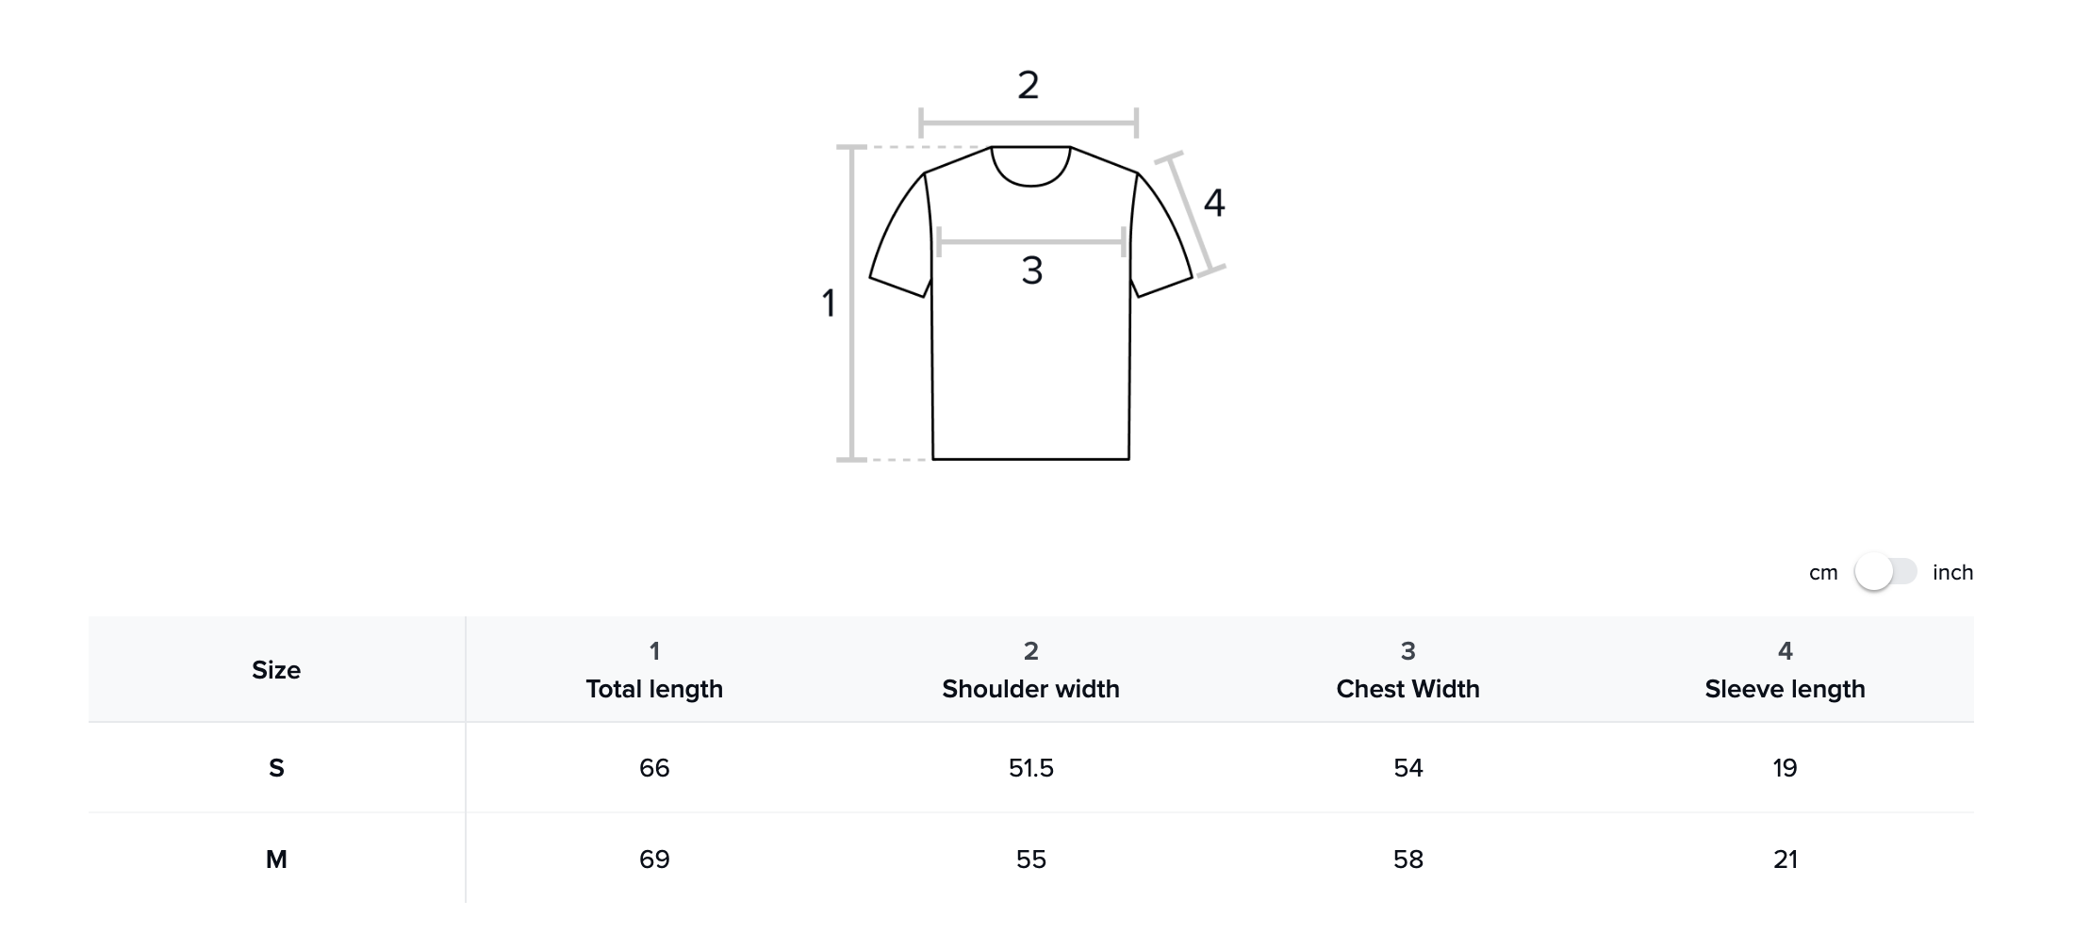Click measurement marker 1 on diagram
The image size is (2074, 933).
pos(829,303)
